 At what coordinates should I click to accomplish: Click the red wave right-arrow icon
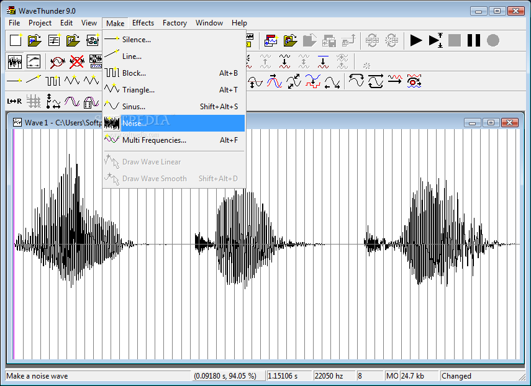tap(395, 80)
